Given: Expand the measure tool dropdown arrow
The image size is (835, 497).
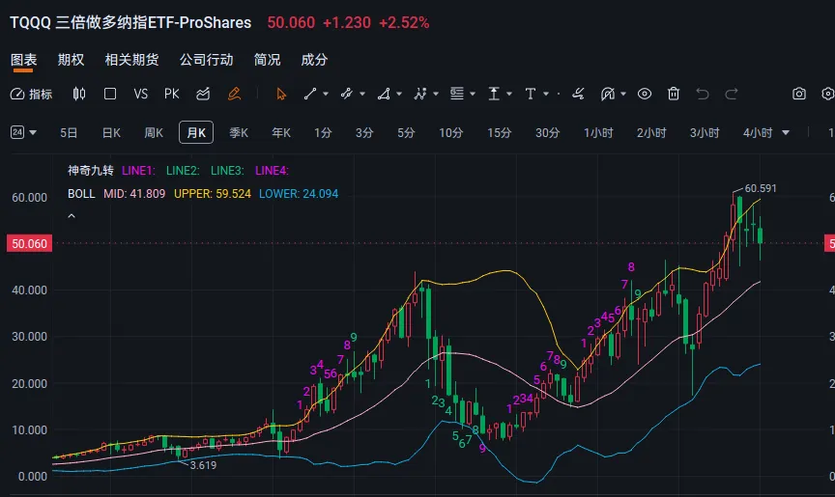Looking at the screenshot, I should 509,94.
